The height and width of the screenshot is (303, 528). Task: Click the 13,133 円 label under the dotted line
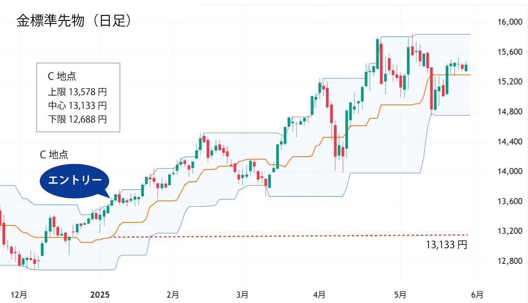point(447,245)
